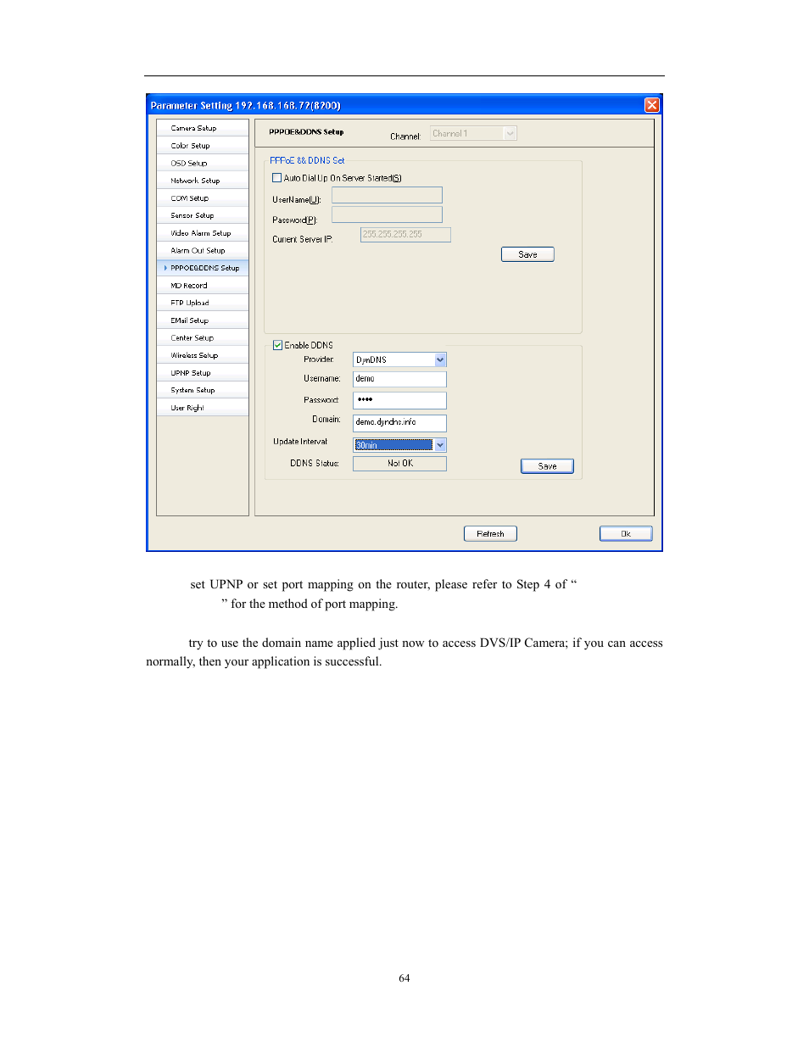Open Sensor Setup page
The height and width of the screenshot is (1047, 809).
tap(203, 215)
